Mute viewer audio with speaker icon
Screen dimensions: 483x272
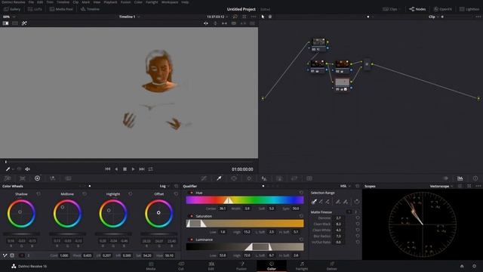coord(27,169)
